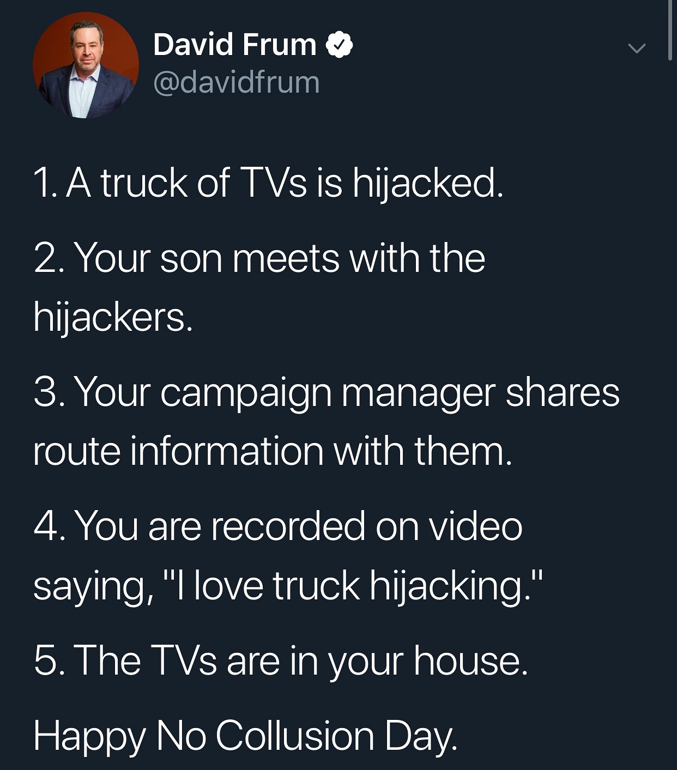Click the standalone word "hijackers."

point(113,317)
